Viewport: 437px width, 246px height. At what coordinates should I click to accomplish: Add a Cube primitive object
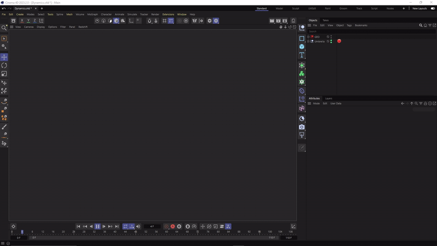click(x=302, y=47)
